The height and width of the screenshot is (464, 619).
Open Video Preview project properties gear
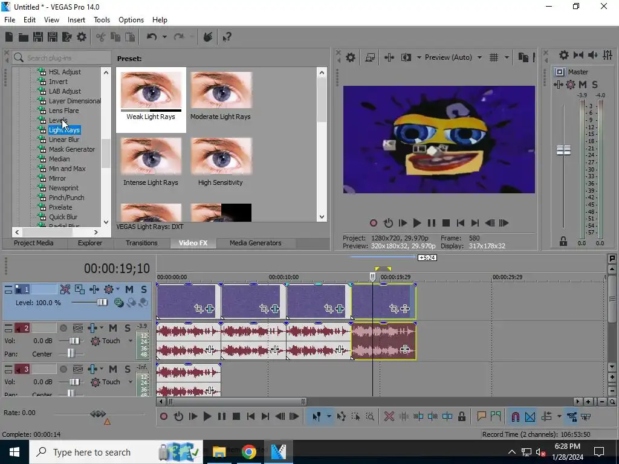click(351, 57)
